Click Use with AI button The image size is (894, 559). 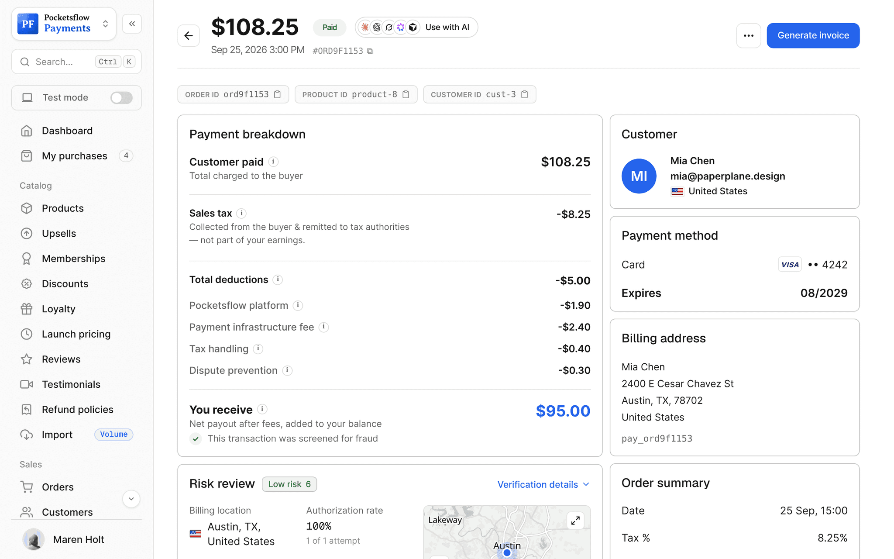pos(416,27)
